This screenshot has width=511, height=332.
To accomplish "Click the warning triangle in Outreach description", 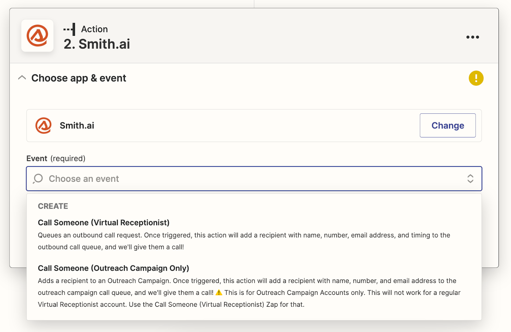I will coord(219,292).
